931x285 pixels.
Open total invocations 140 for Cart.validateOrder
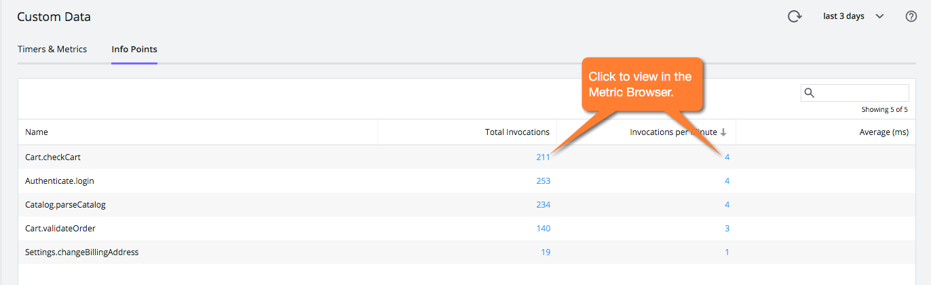[543, 228]
